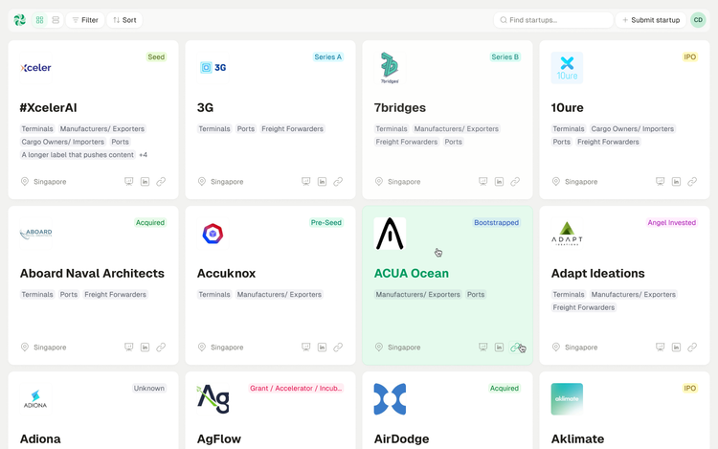The image size is (718, 449).
Task: Open the 7bridges startup title
Action: tap(400, 107)
